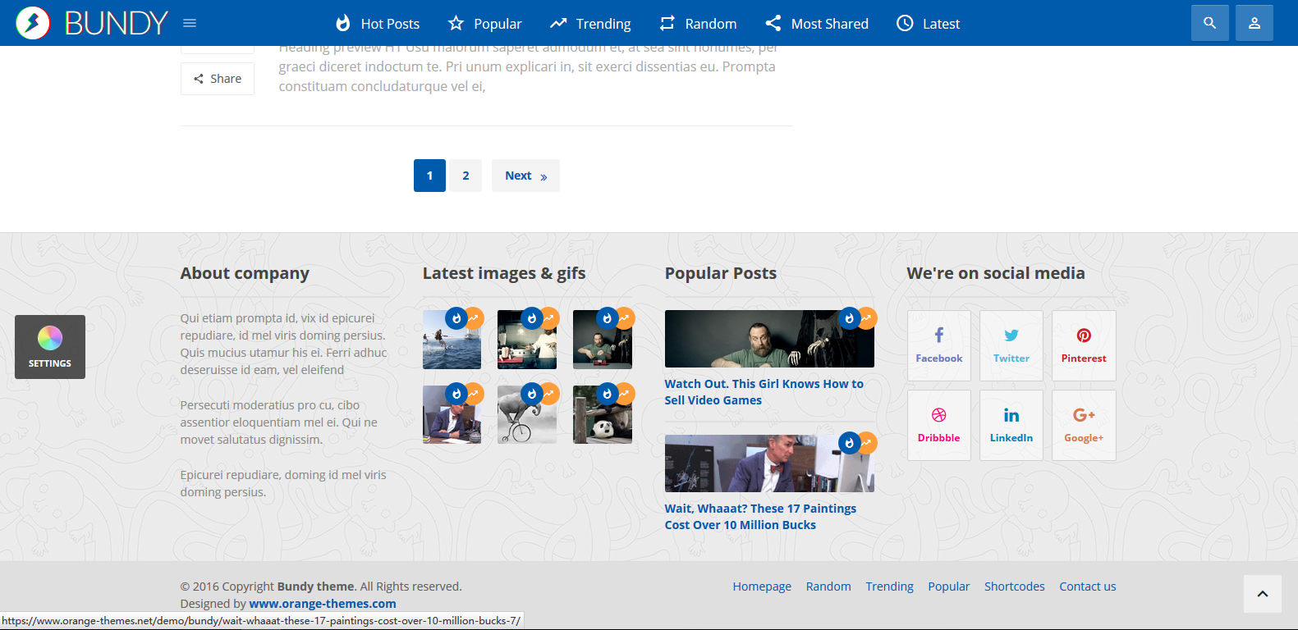This screenshot has width=1298, height=630.
Task: Open Pinterest social media tile
Action: 1083,345
